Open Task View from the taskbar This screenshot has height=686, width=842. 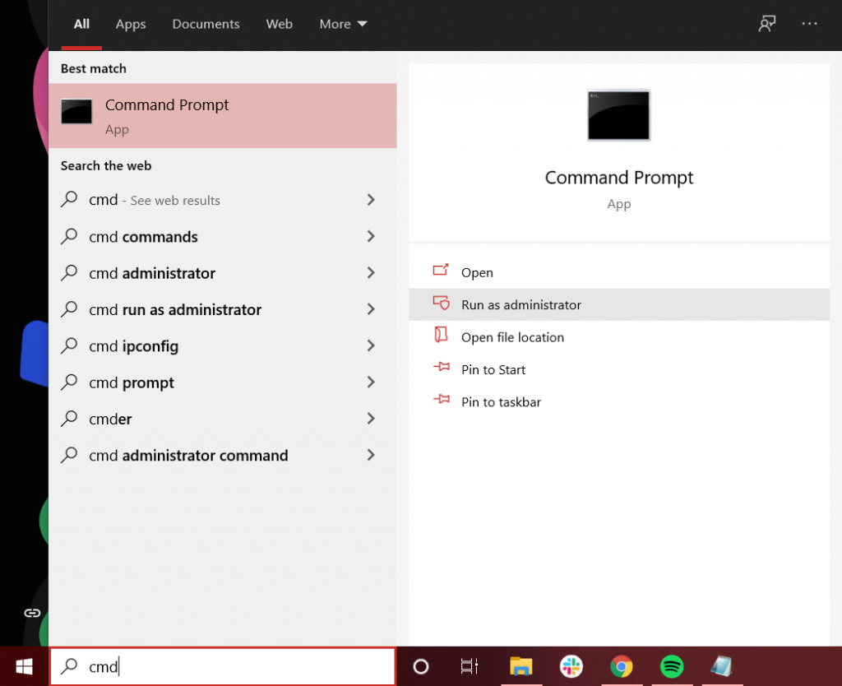[467, 666]
